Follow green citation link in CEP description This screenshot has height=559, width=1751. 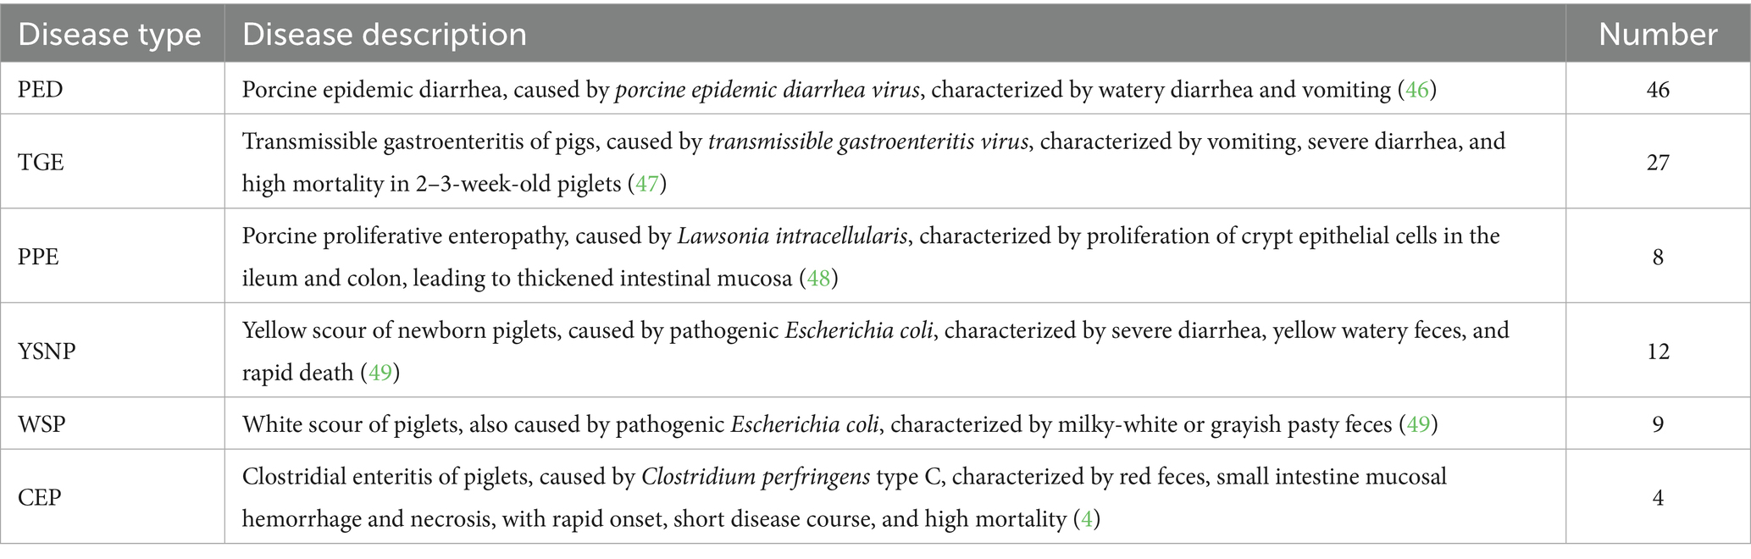[1087, 518]
